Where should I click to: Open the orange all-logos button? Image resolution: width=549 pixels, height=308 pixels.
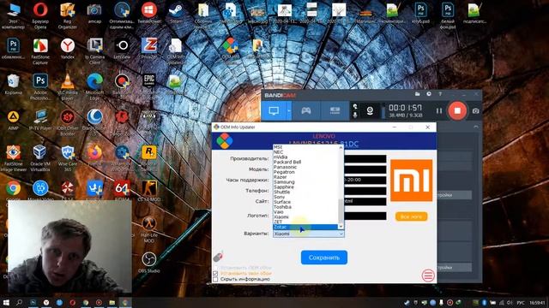click(x=412, y=216)
